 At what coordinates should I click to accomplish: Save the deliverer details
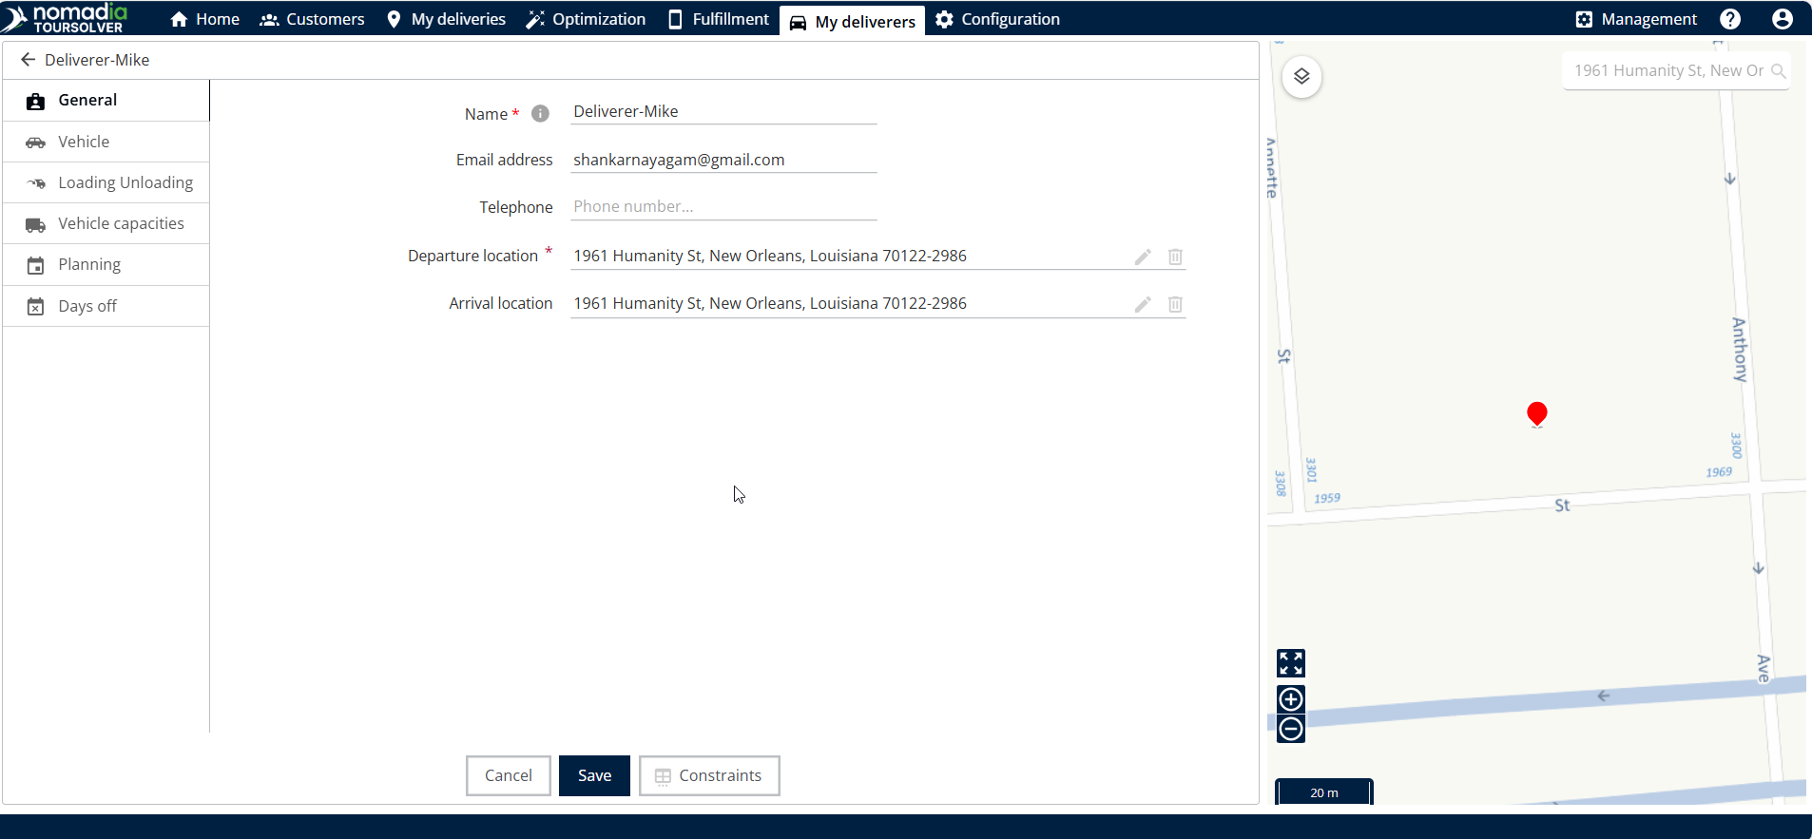(x=594, y=775)
